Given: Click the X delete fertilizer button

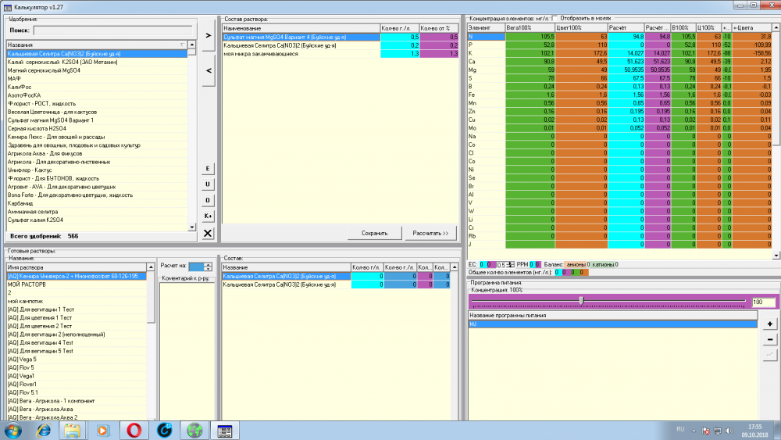Looking at the screenshot, I should coord(208,233).
